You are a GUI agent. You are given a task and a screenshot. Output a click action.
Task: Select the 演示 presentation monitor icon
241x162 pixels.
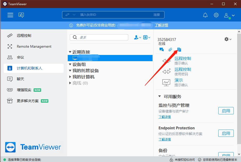pos(166,82)
